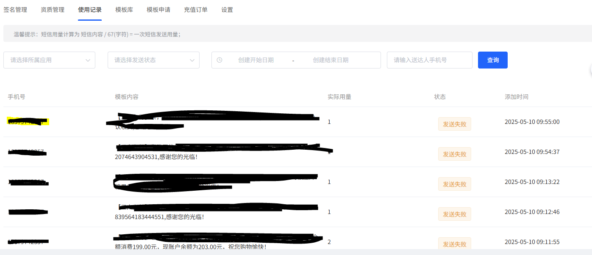Select timestamp 2025-05-10 09:11:55

point(532,242)
